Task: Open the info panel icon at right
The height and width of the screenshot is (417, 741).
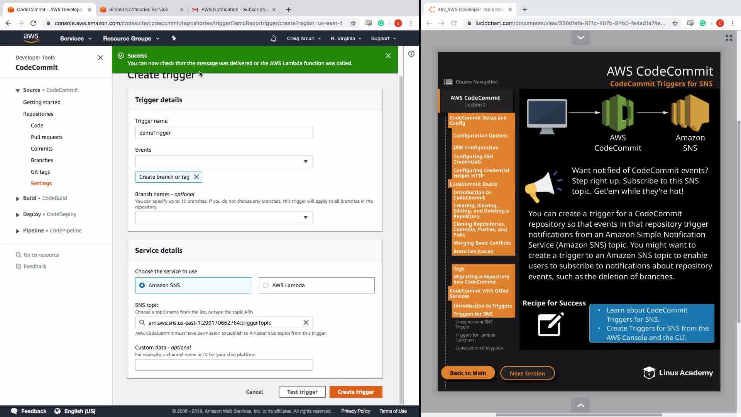Action: click(411, 54)
